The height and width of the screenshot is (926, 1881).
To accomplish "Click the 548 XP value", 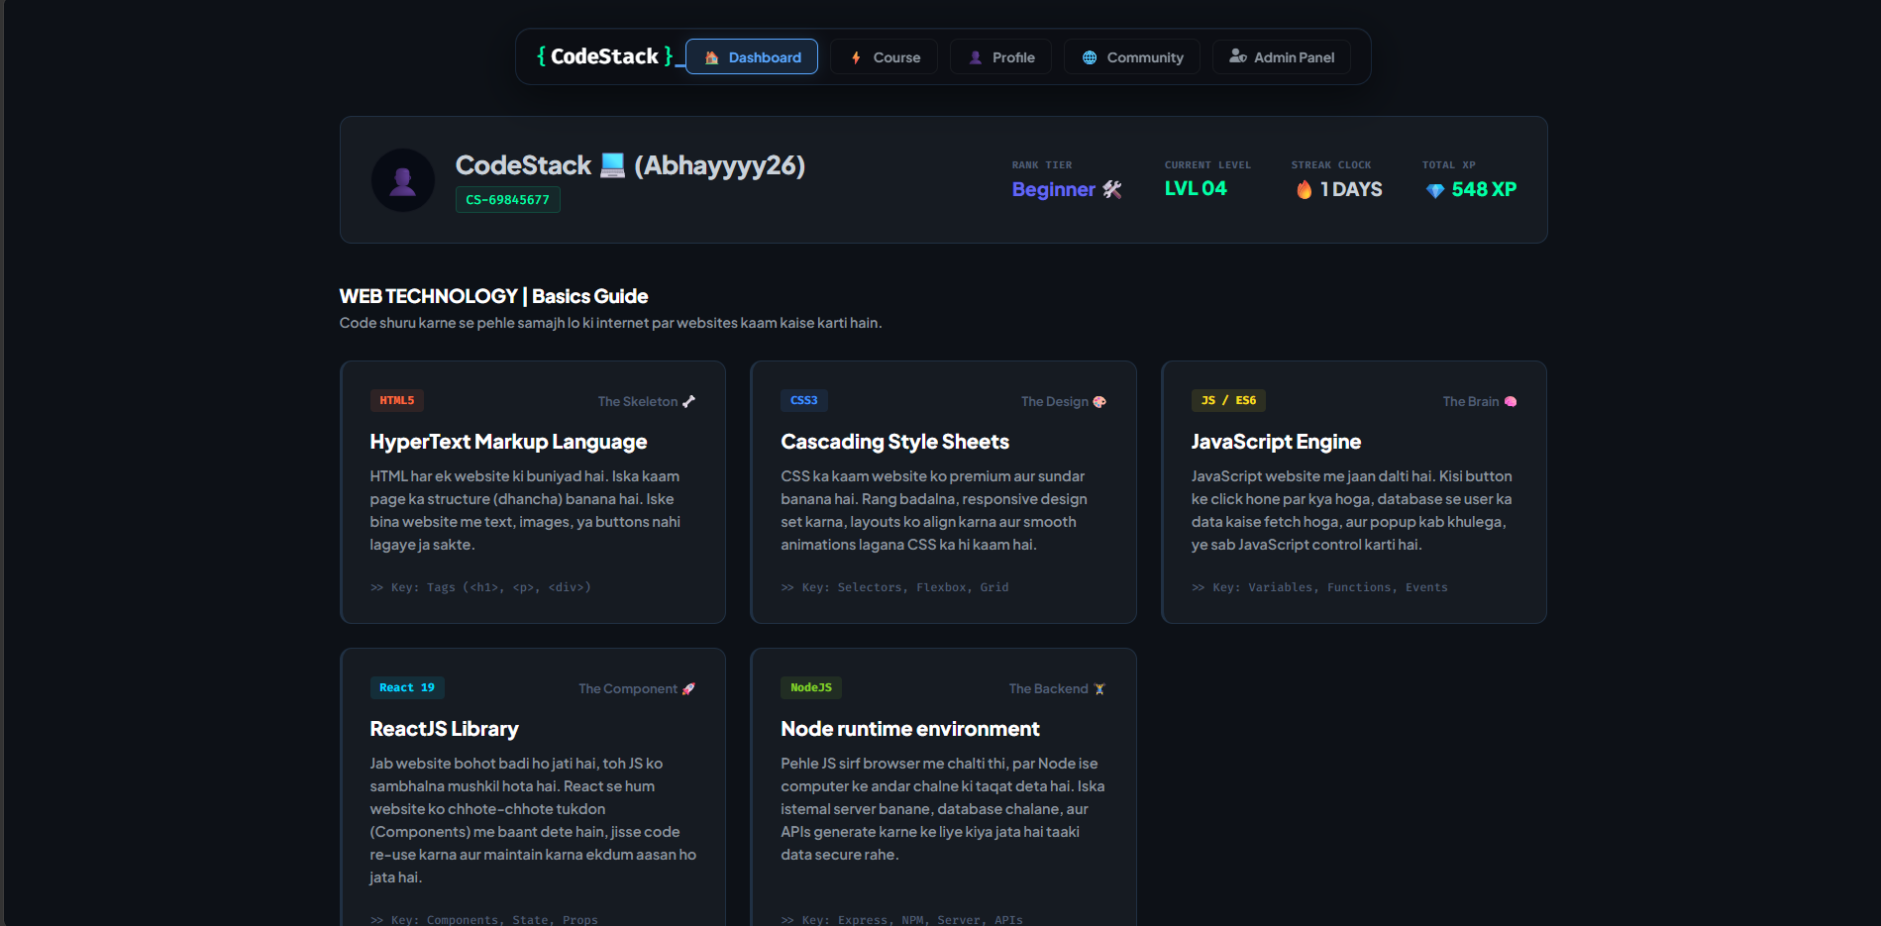I will point(1484,189).
